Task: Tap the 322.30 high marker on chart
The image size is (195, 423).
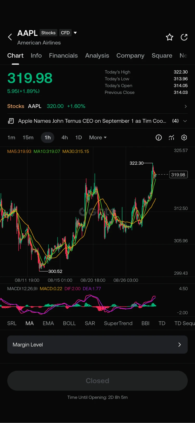Action: [136, 163]
